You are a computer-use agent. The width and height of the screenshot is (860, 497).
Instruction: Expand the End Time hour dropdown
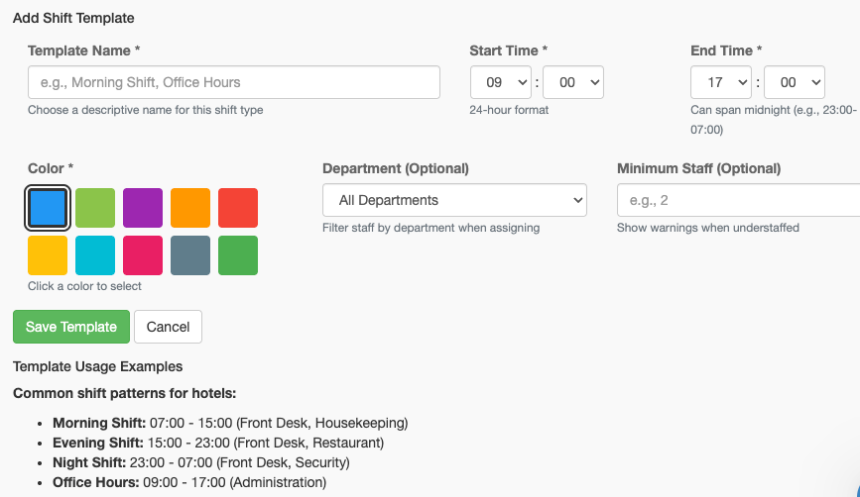tap(722, 83)
